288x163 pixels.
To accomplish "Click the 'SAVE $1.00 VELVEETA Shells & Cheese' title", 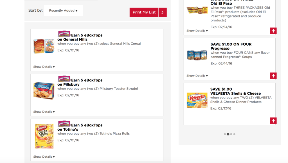I will 235,91.
